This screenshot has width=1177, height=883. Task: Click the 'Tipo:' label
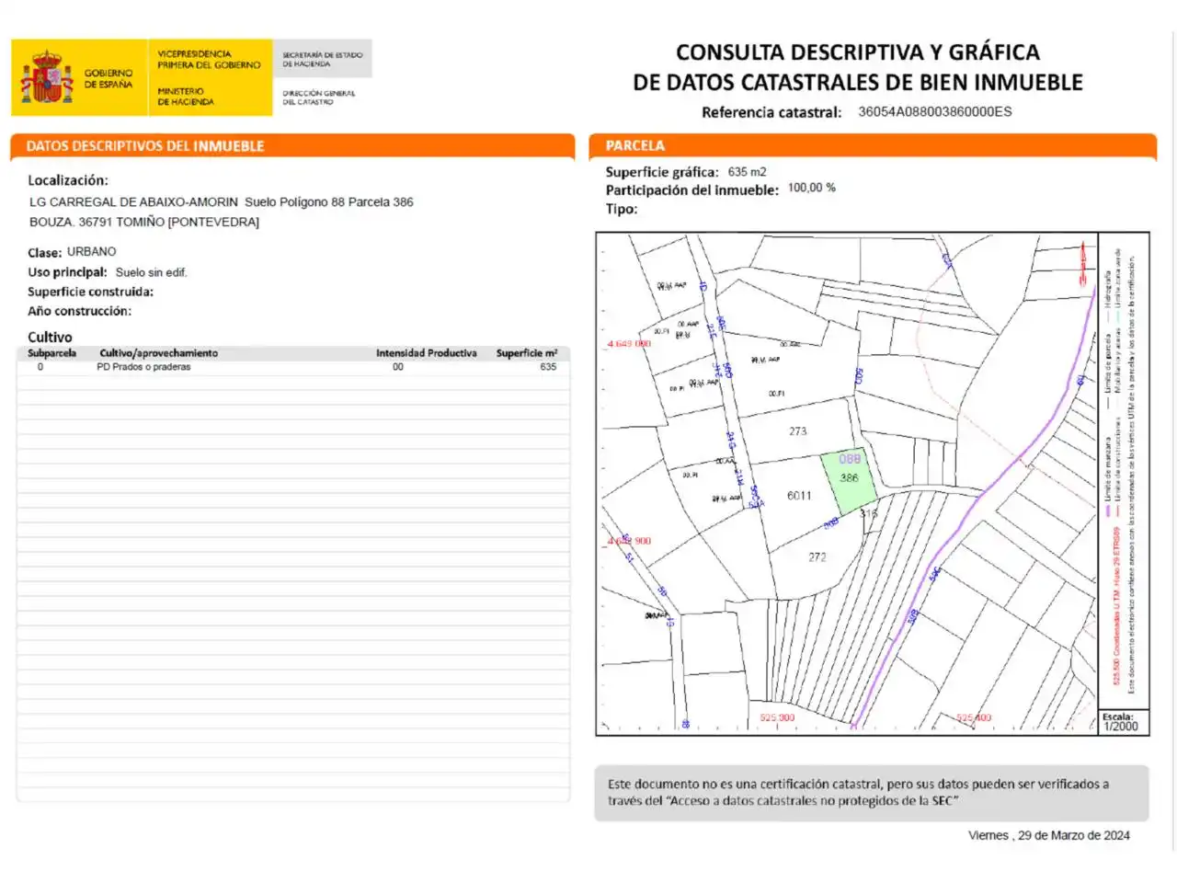coord(622,209)
